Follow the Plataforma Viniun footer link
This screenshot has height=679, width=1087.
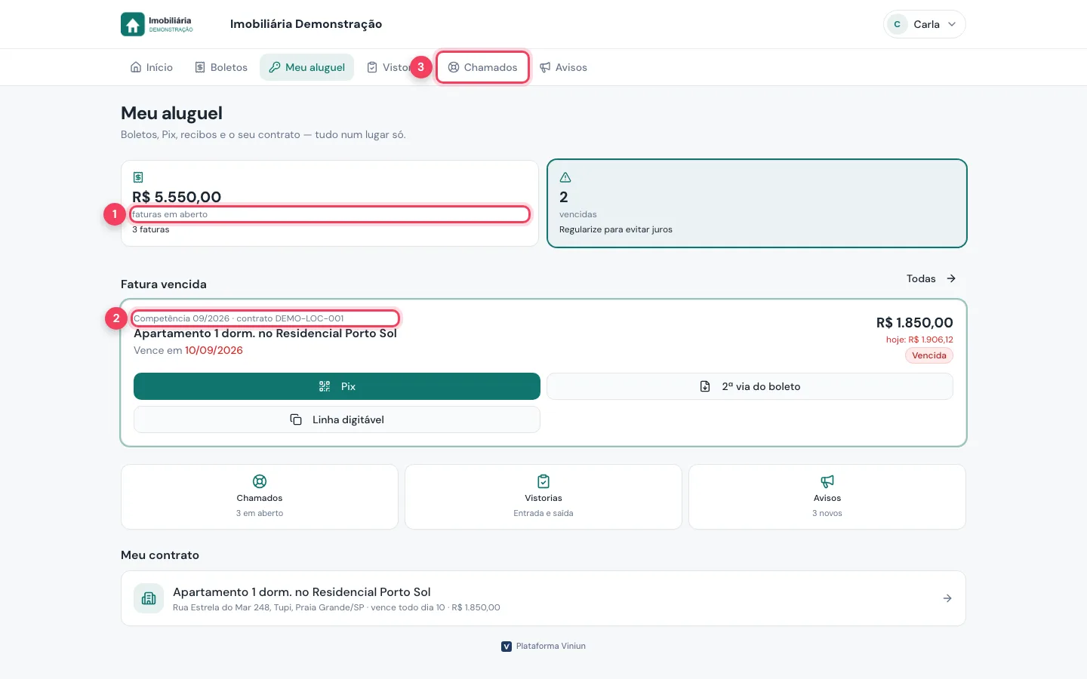pos(543,646)
